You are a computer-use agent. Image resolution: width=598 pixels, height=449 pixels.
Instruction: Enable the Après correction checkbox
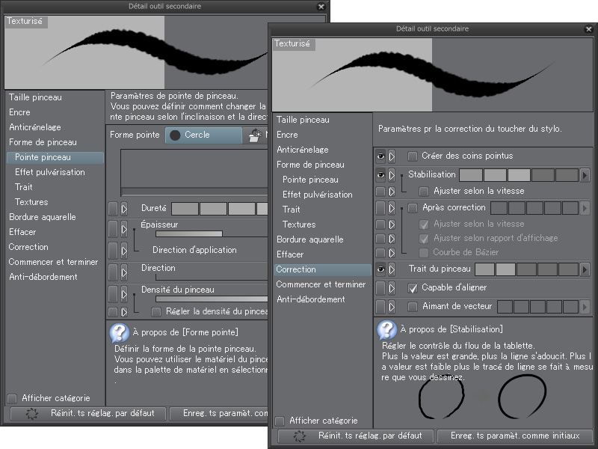pos(413,208)
